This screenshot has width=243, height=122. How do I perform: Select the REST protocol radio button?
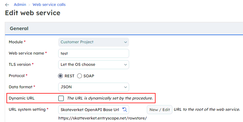(x=60, y=76)
